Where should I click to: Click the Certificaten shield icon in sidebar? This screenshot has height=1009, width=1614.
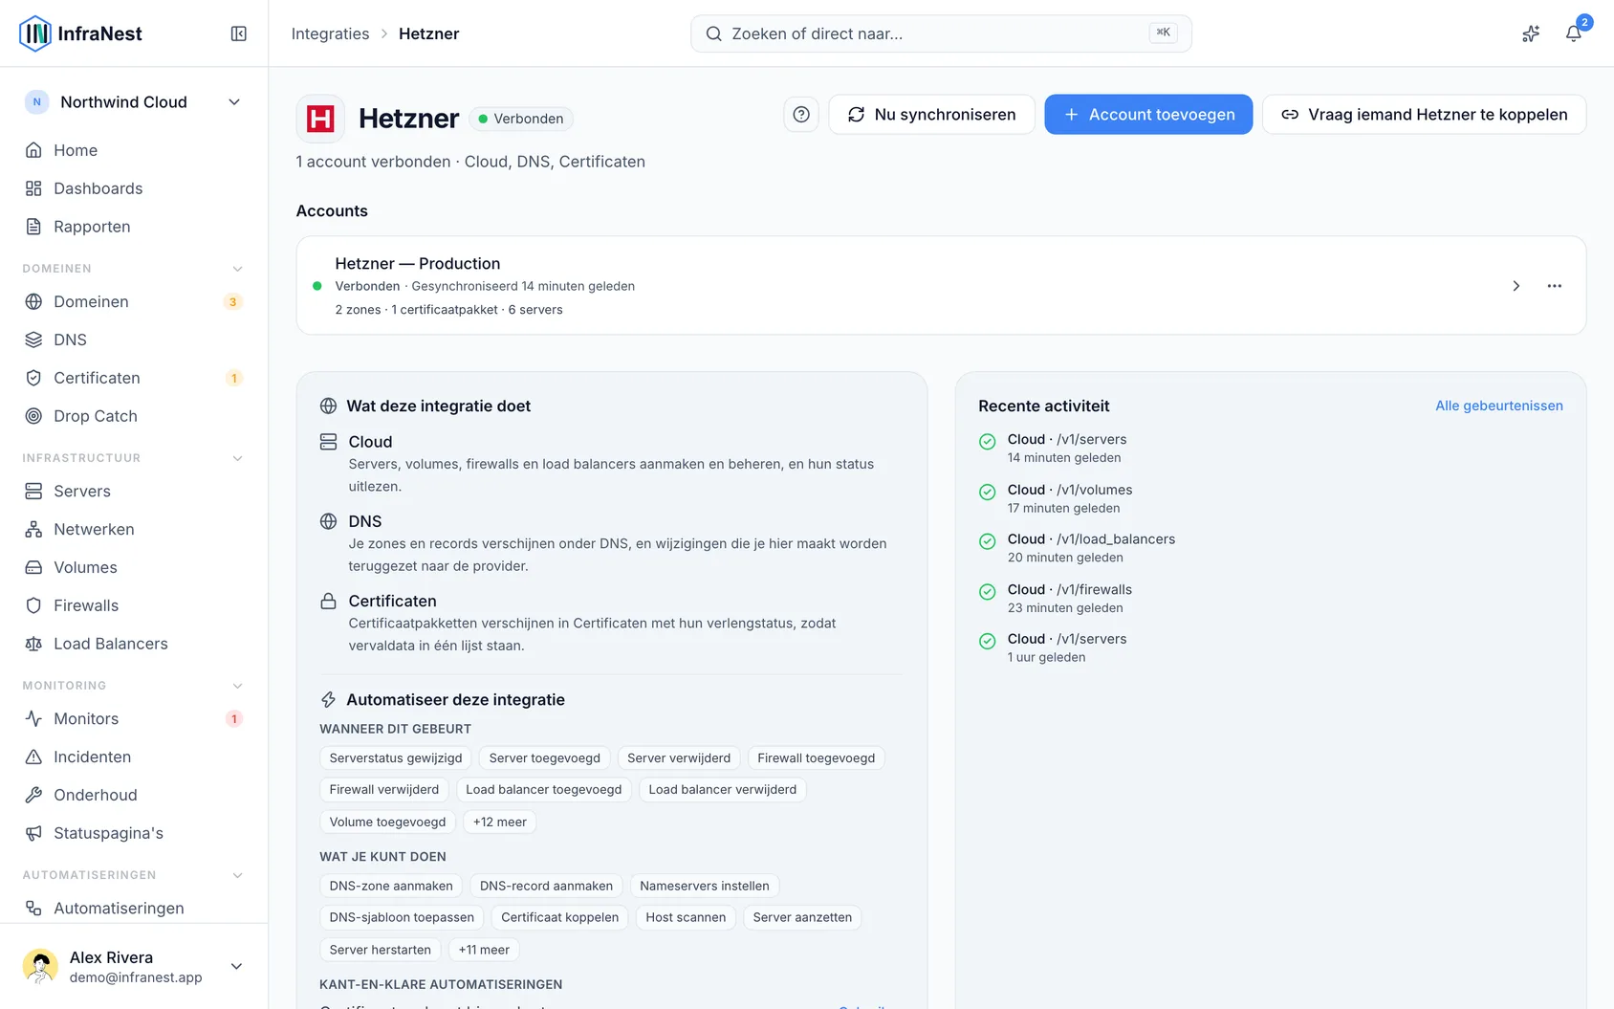coord(33,378)
